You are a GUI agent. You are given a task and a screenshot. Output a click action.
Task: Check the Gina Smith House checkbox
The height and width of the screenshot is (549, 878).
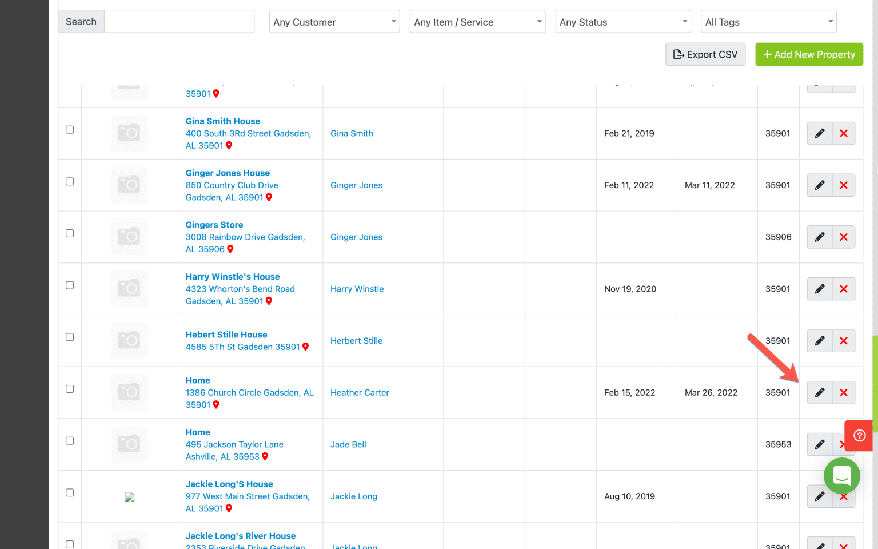70,130
